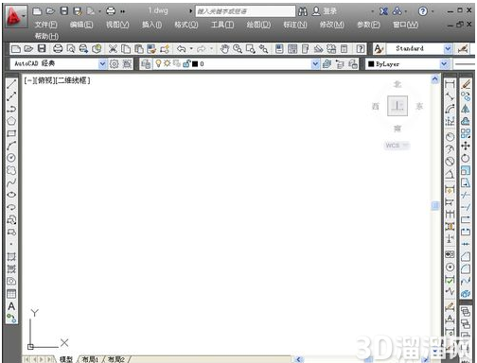477x363 pixels.
Task: Select the Polyline drawing tool
Action: point(11,109)
